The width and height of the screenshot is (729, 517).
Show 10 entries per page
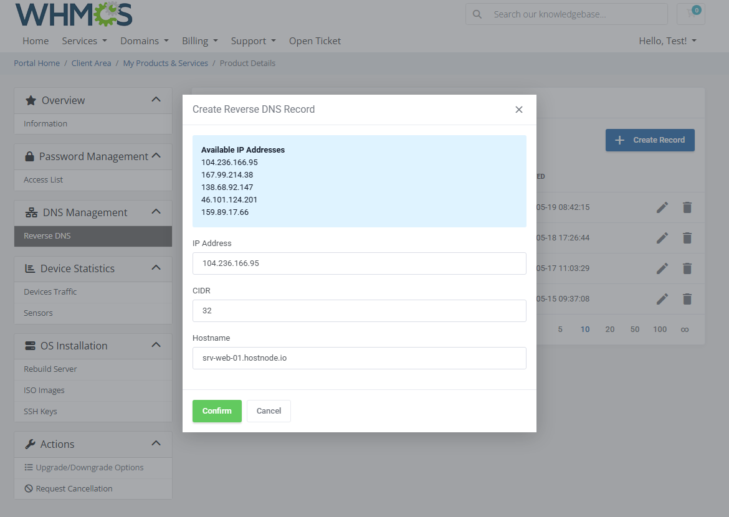point(585,330)
